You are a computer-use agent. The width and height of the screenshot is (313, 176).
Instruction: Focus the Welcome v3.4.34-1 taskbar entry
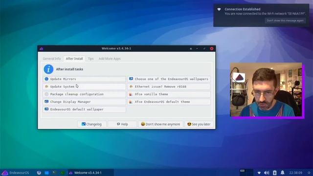91,173
